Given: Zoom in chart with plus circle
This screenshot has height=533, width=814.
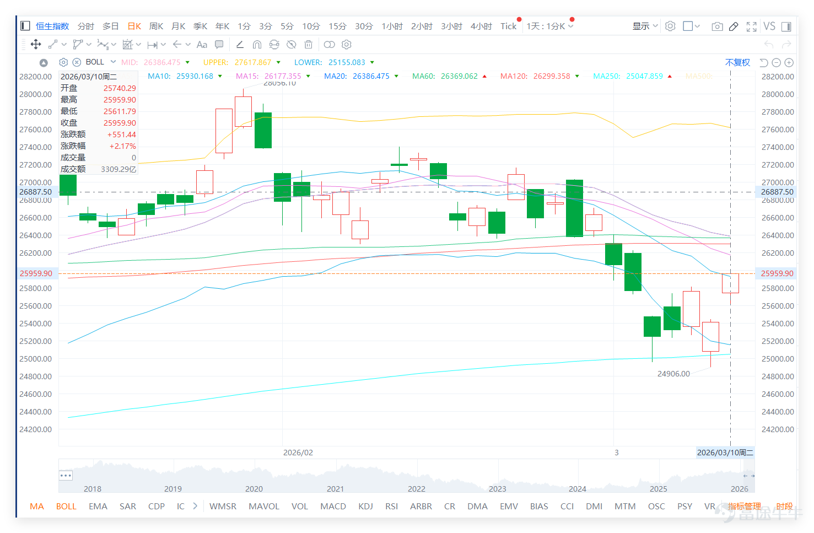Looking at the screenshot, I should click(789, 63).
